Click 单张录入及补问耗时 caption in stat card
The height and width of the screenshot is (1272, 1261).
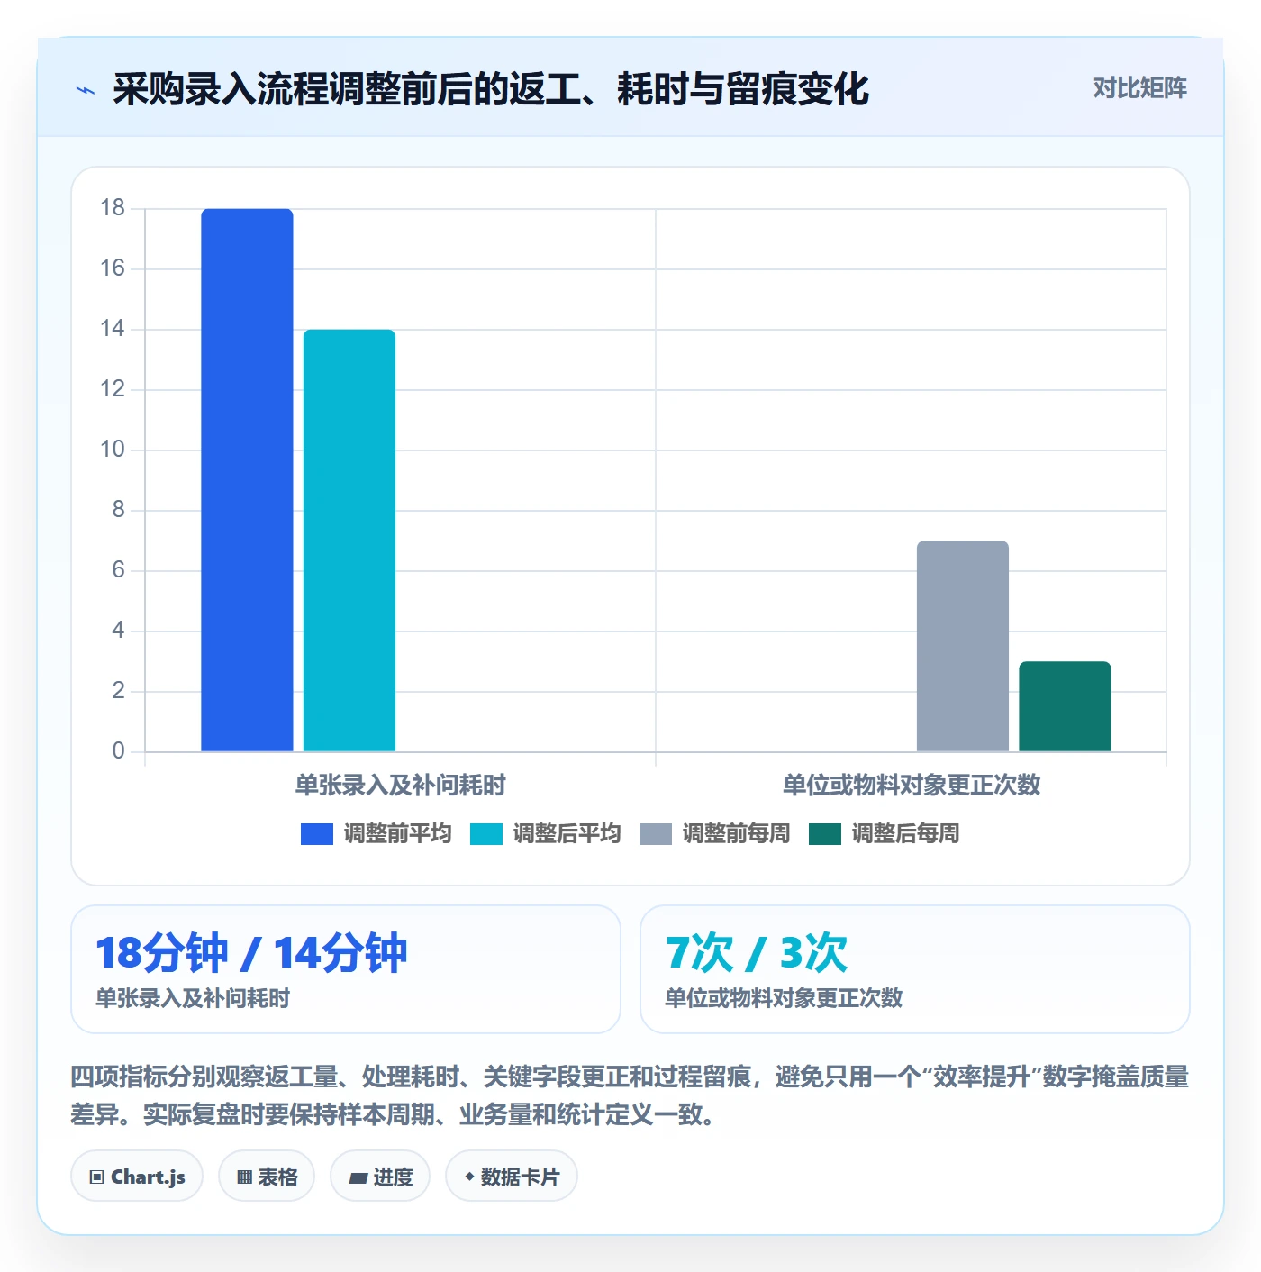[193, 998]
